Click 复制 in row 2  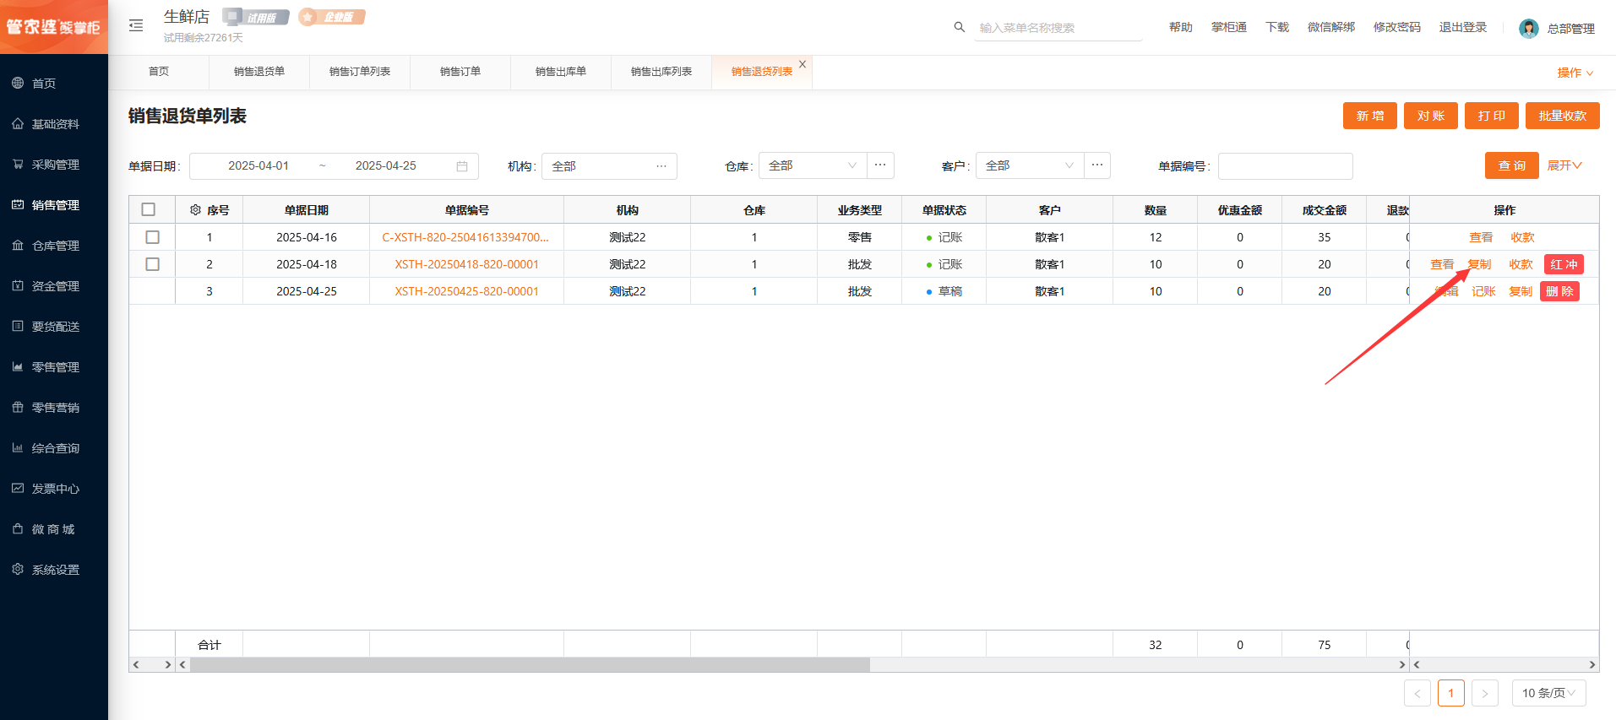tap(1479, 264)
